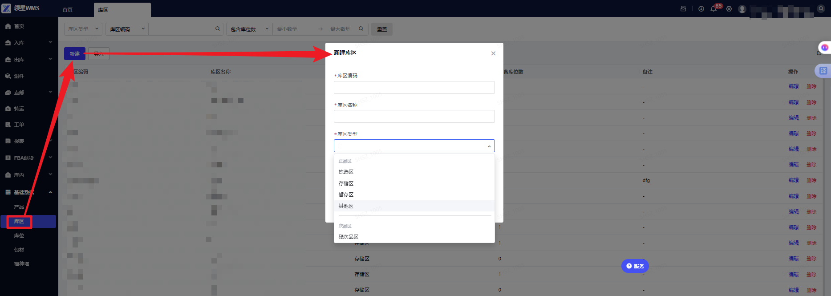Viewport: 831px width, 296px height.
Task: Open the hexagon settings icon
Action: point(729,8)
